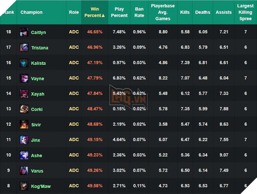The image size is (257, 194).
Task: Open Caitlyn's champion portrait icon
Action: point(24,32)
